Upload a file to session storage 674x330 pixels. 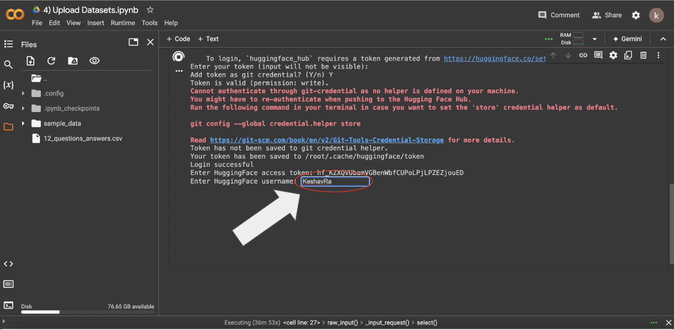(30, 61)
